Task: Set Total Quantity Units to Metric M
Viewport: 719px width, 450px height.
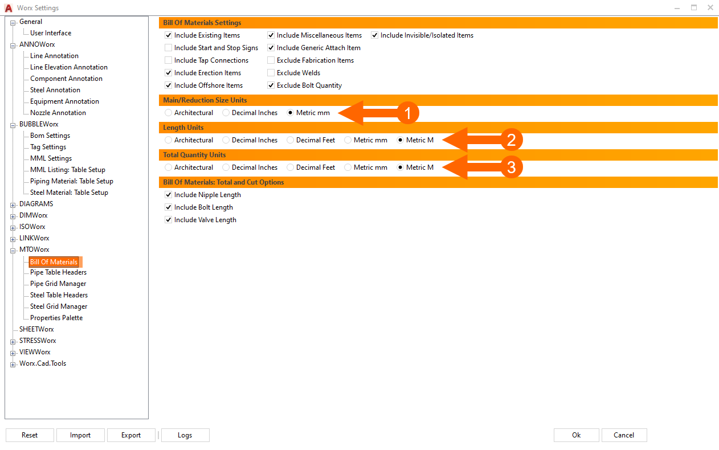Action: click(400, 167)
